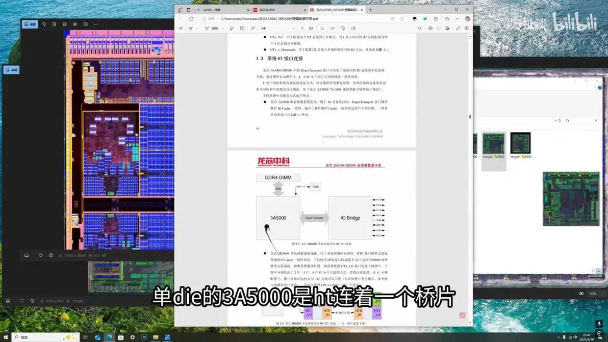The width and height of the screenshot is (608, 342).
Task: Open PDF viewer settings gear
Action: [x=467, y=28]
